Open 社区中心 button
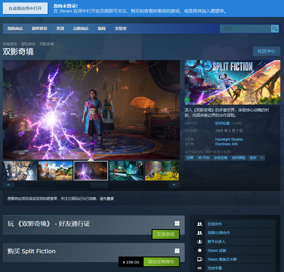284x272 pixels. tap(266, 51)
